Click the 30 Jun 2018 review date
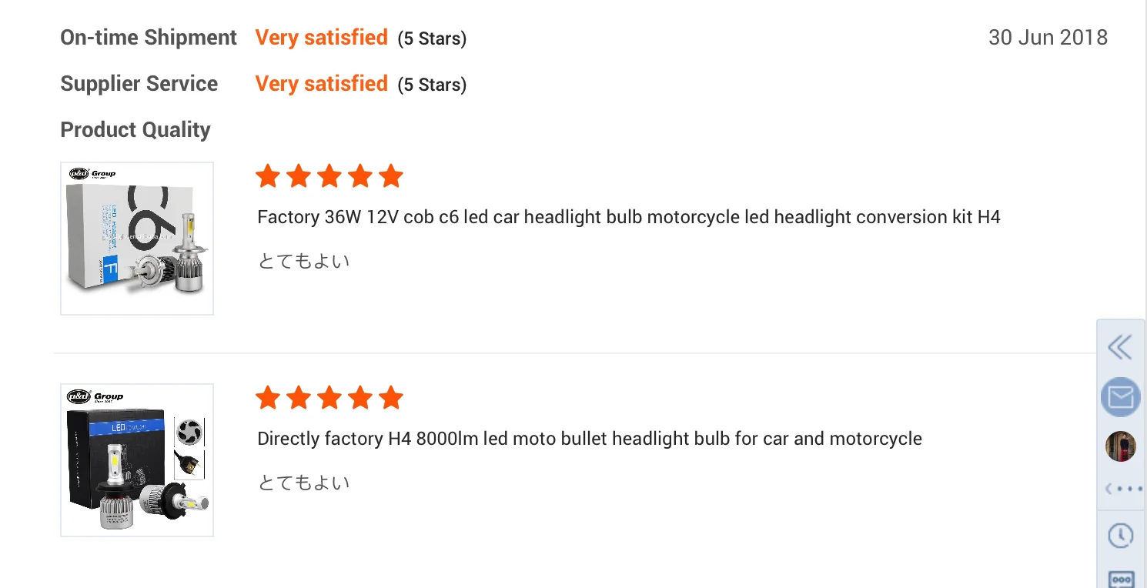1147x588 pixels. pyautogui.click(x=1048, y=38)
